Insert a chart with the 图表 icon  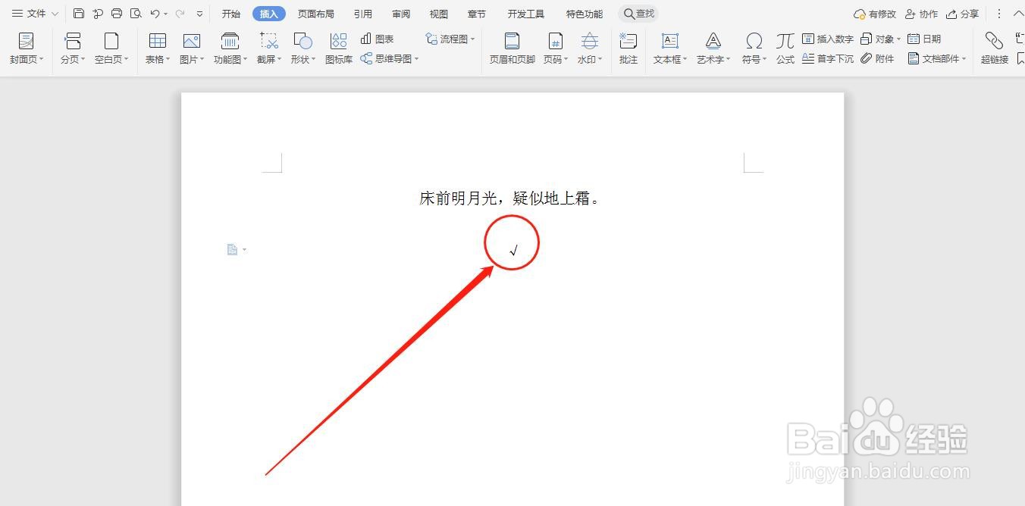tap(378, 39)
